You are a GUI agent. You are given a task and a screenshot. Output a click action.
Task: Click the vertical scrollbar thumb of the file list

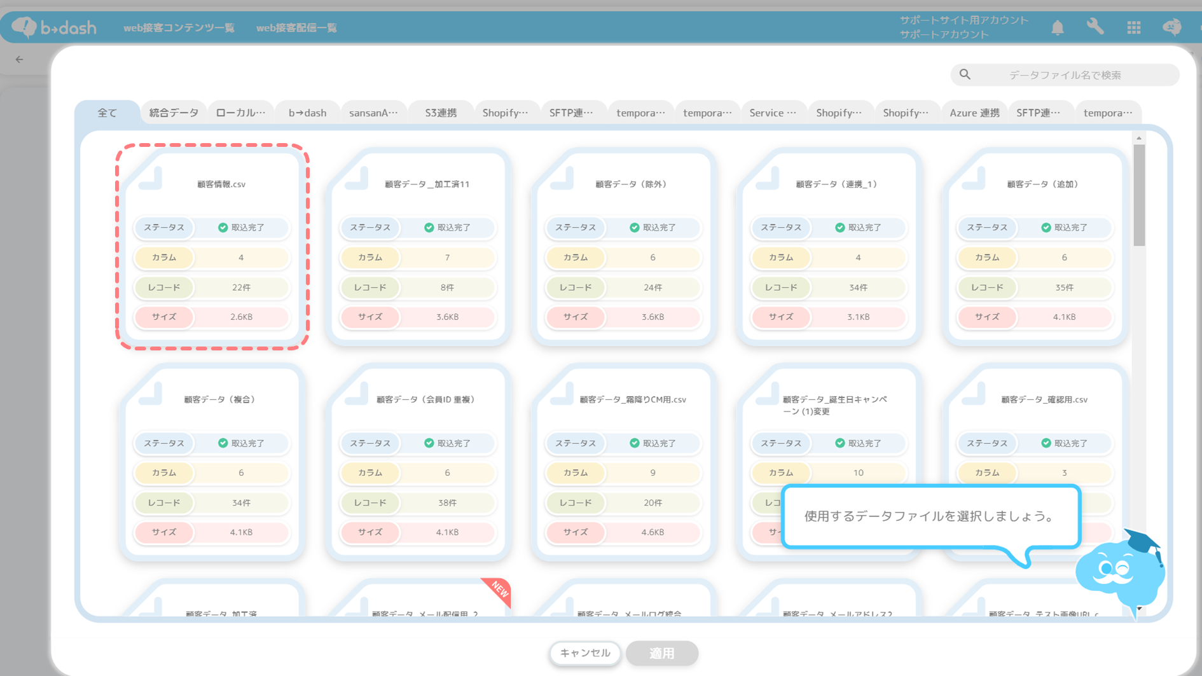click(x=1139, y=195)
